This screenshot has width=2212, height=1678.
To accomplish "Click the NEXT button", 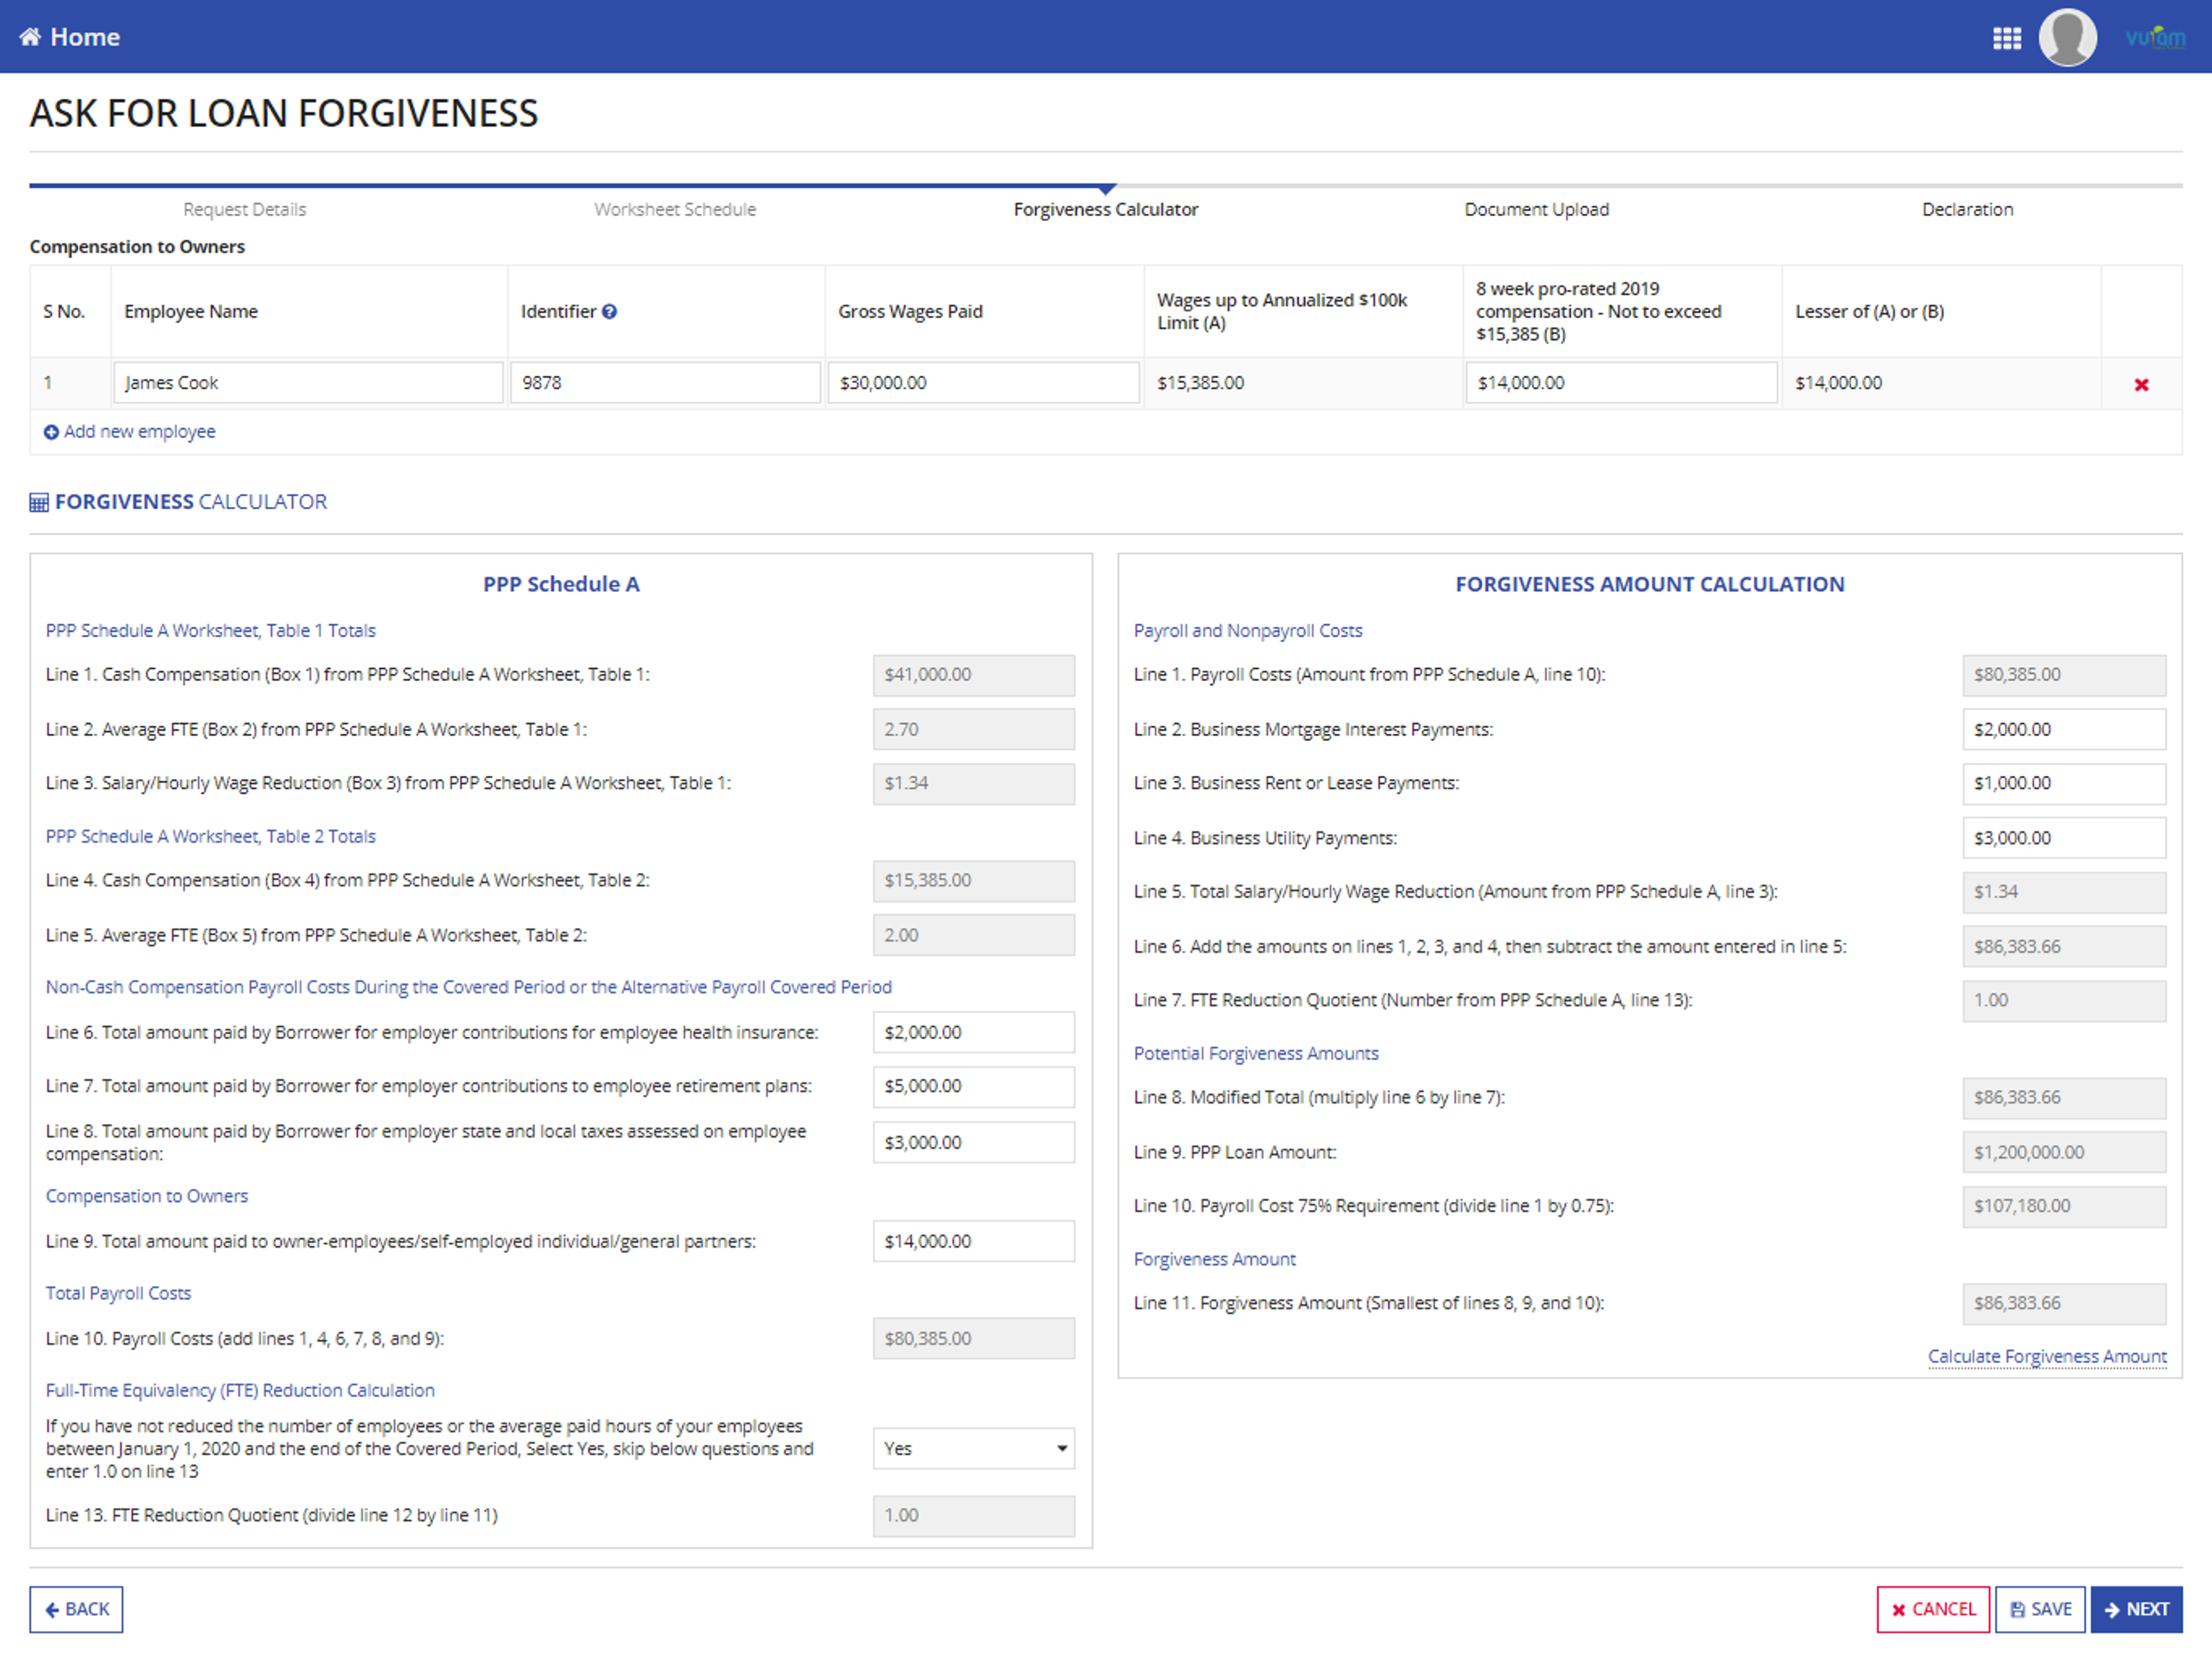I will 2136,1609.
